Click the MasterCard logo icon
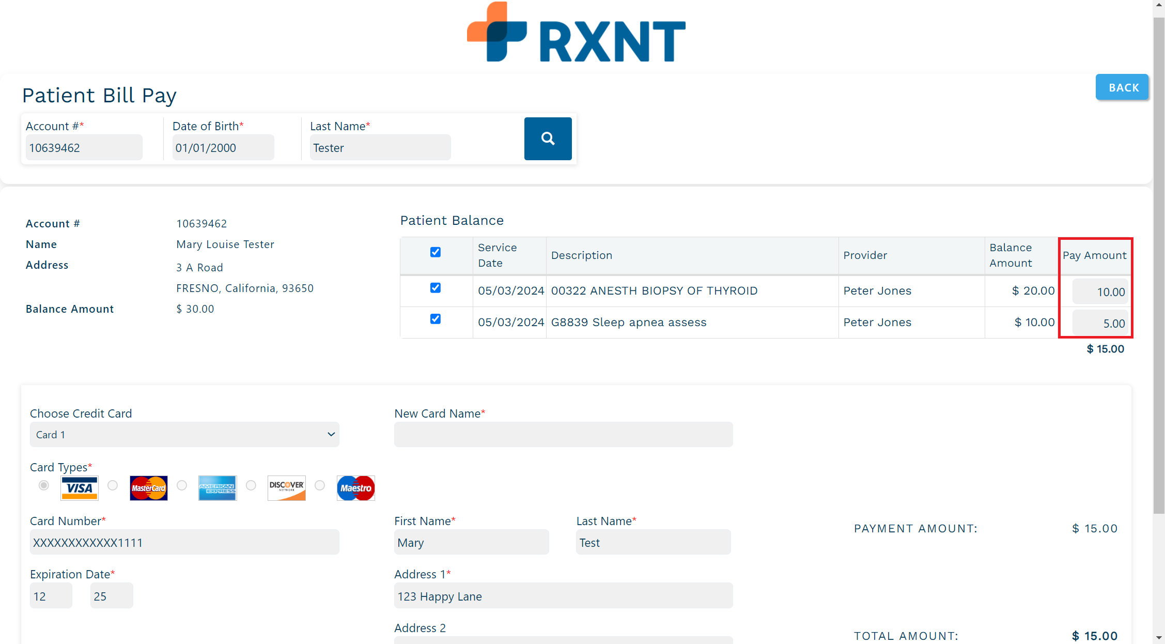 (148, 488)
